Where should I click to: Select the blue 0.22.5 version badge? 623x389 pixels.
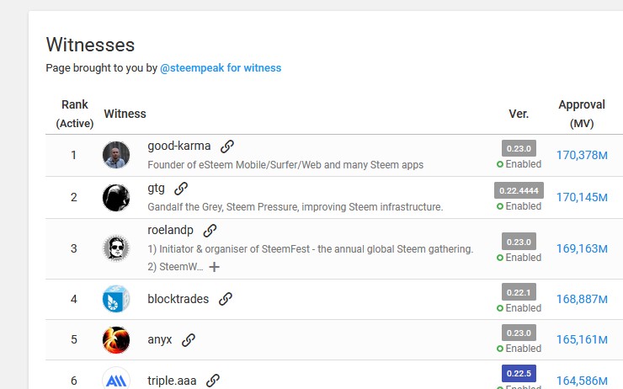click(519, 374)
